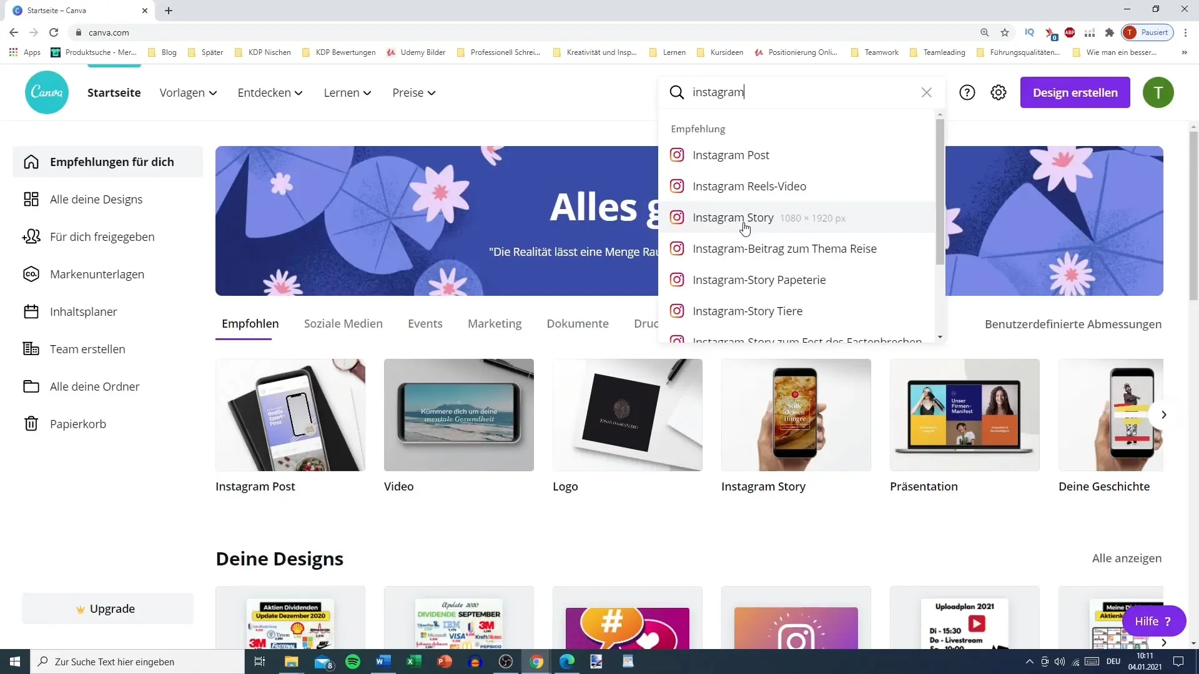Open the Logo design thumbnail

pyautogui.click(x=628, y=415)
